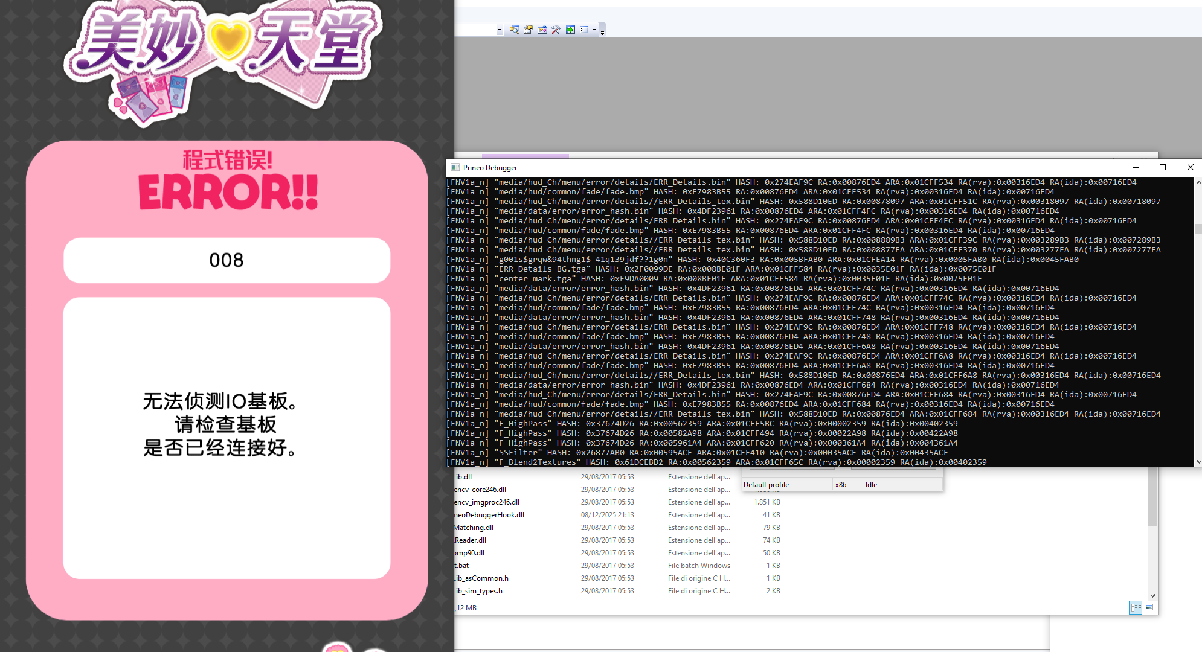The width and height of the screenshot is (1202, 652).
Task: Open the Properties Window toolbar icon
Action: [529, 30]
